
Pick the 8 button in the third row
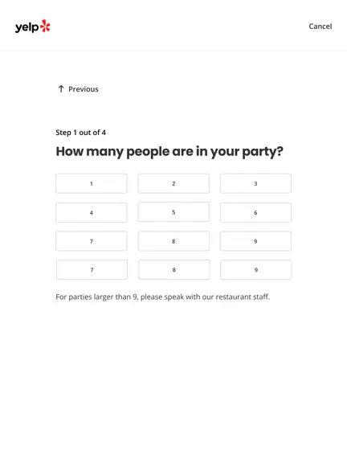pyautogui.click(x=173, y=241)
